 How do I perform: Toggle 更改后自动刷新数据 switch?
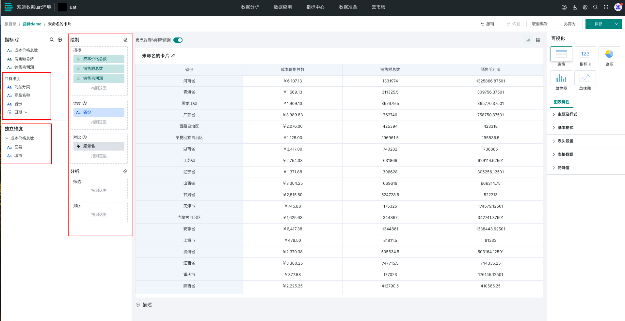(178, 40)
